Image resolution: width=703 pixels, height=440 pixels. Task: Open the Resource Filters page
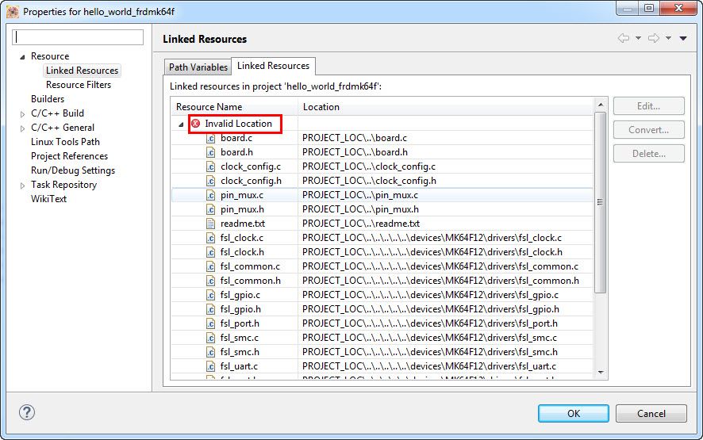[79, 85]
